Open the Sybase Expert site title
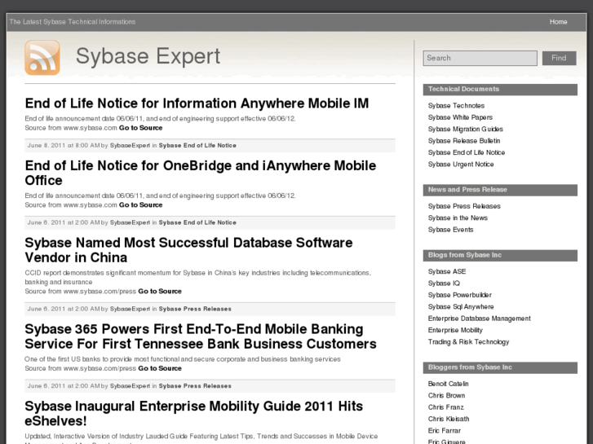Screen dimensions: 593x444 tap(148, 56)
